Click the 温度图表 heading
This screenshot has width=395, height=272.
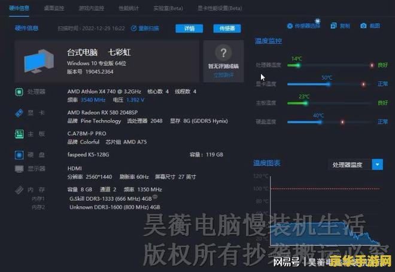click(x=267, y=163)
